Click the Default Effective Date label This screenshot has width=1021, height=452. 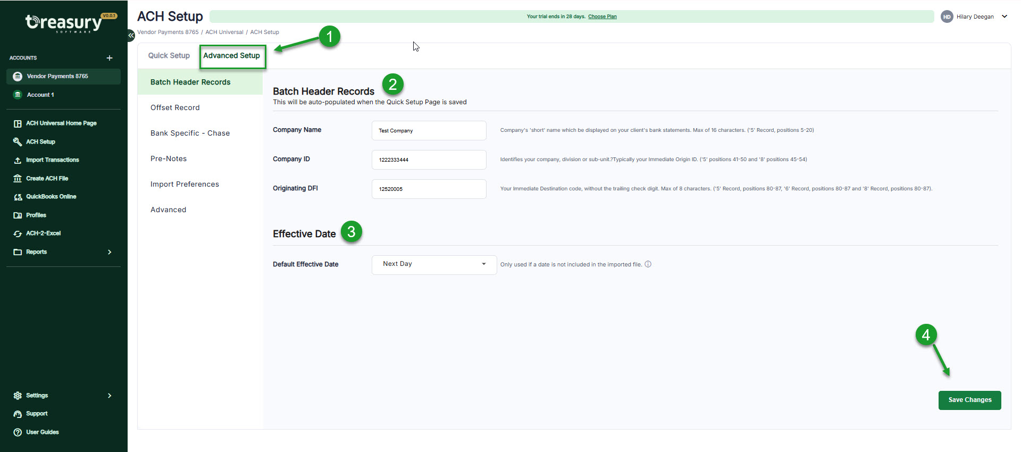click(x=306, y=264)
